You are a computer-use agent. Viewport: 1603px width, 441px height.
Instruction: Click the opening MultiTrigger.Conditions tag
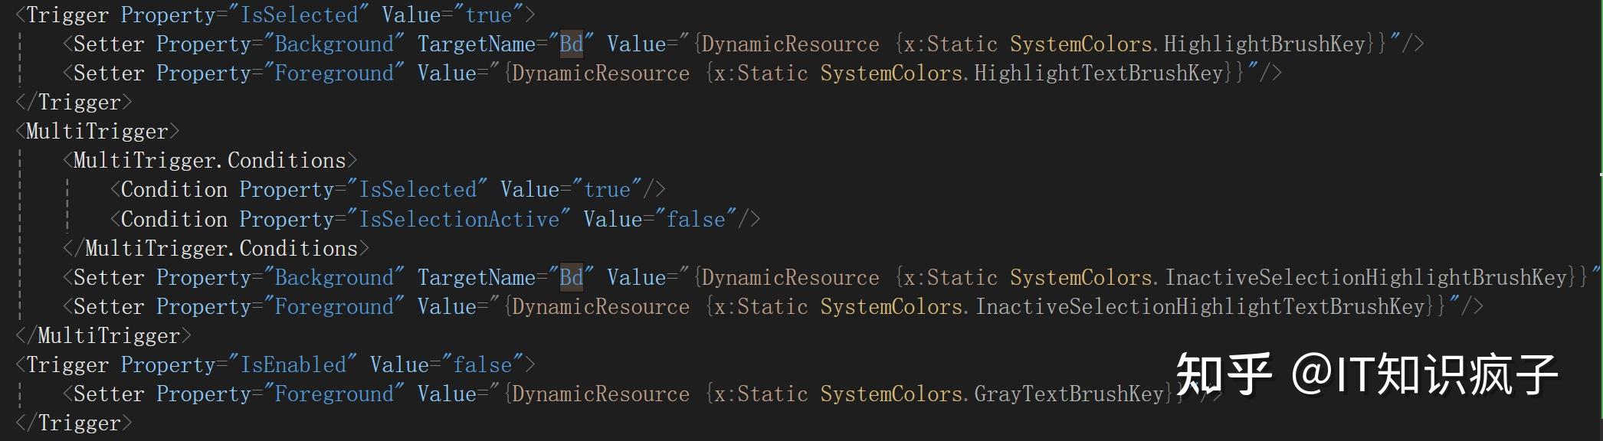tap(209, 161)
